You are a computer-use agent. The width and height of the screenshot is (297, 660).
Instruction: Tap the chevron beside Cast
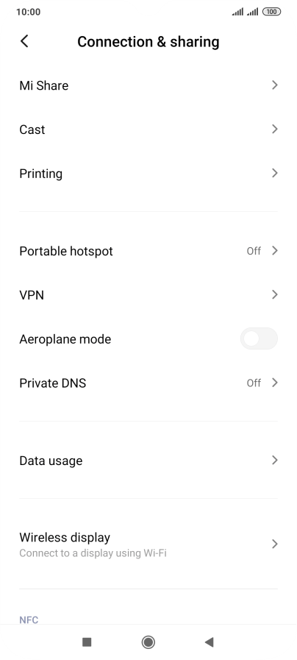coord(275,129)
